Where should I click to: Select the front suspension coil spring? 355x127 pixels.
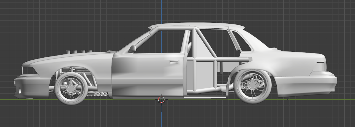72,68
